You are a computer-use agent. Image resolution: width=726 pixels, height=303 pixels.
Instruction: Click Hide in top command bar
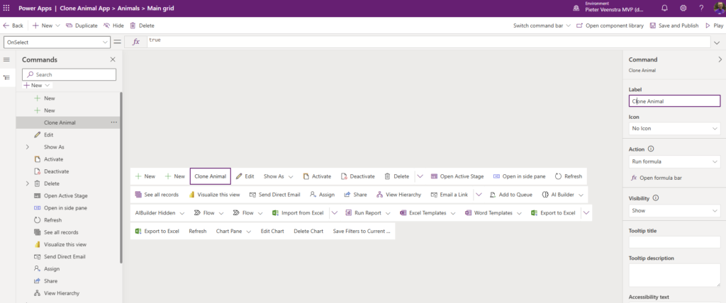[x=113, y=25]
